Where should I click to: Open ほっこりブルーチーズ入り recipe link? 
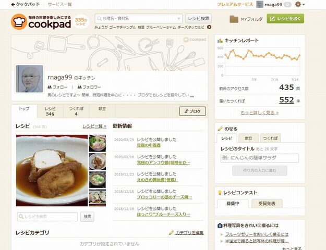(163, 214)
